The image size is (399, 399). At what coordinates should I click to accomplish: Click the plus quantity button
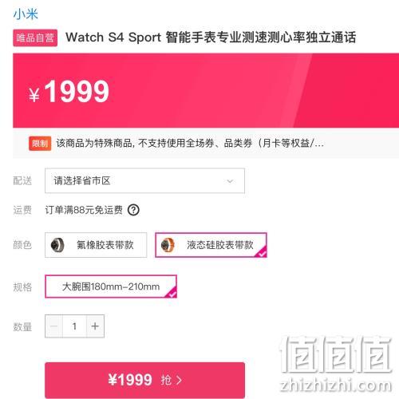[95, 326]
